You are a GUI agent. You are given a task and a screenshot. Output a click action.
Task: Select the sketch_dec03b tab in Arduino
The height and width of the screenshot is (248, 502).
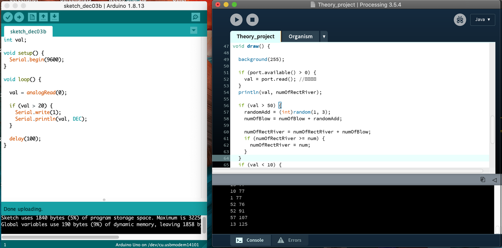[28, 31]
